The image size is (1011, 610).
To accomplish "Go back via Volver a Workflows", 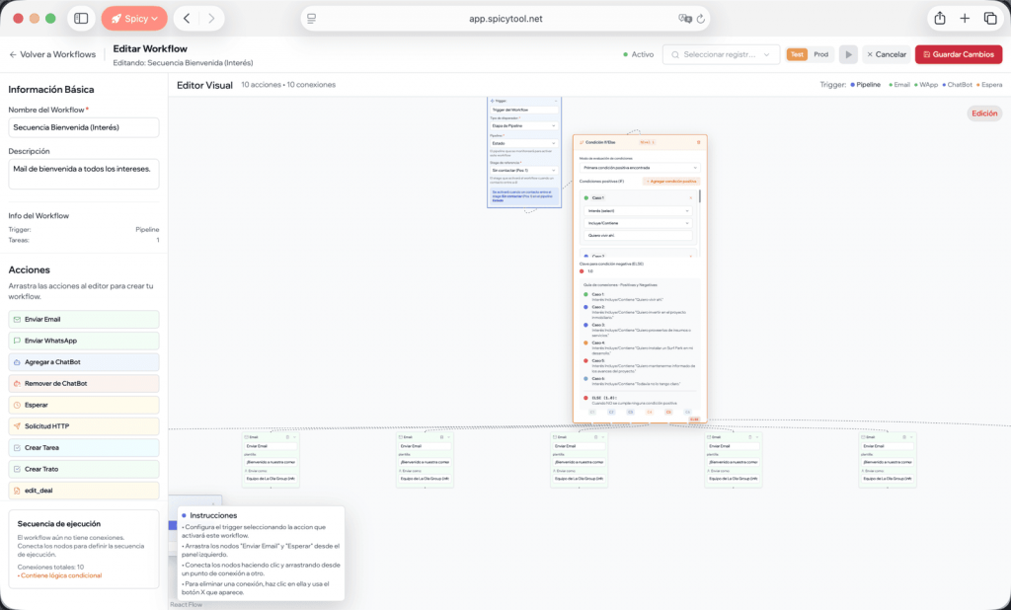I will [x=52, y=54].
